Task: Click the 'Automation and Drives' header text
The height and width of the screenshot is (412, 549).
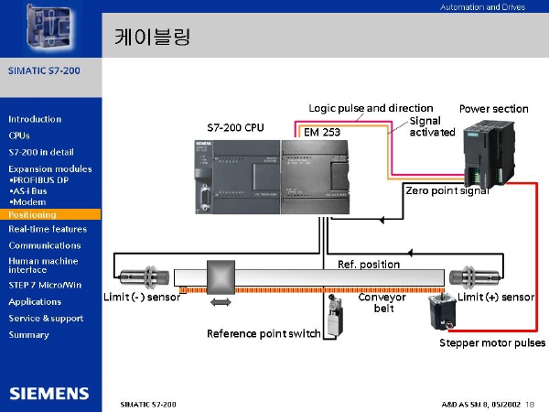Action: point(482,7)
